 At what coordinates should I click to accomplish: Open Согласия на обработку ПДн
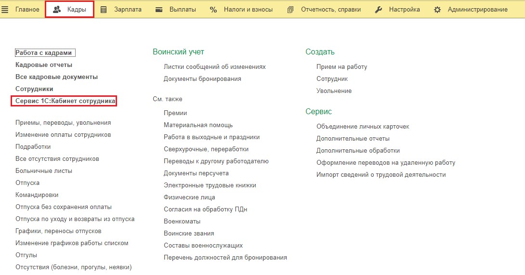(x=205, y=210)
